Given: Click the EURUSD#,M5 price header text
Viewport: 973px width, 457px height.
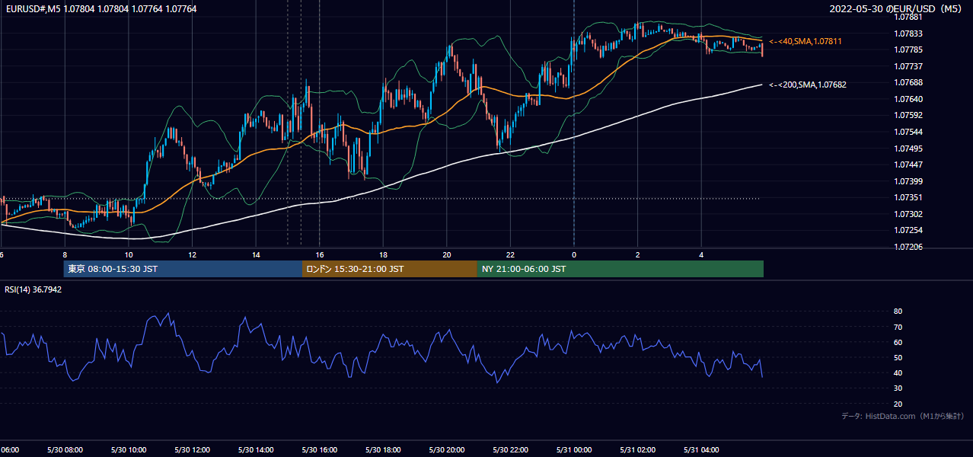Looking at the screenshot, I should tap(100, 9).
